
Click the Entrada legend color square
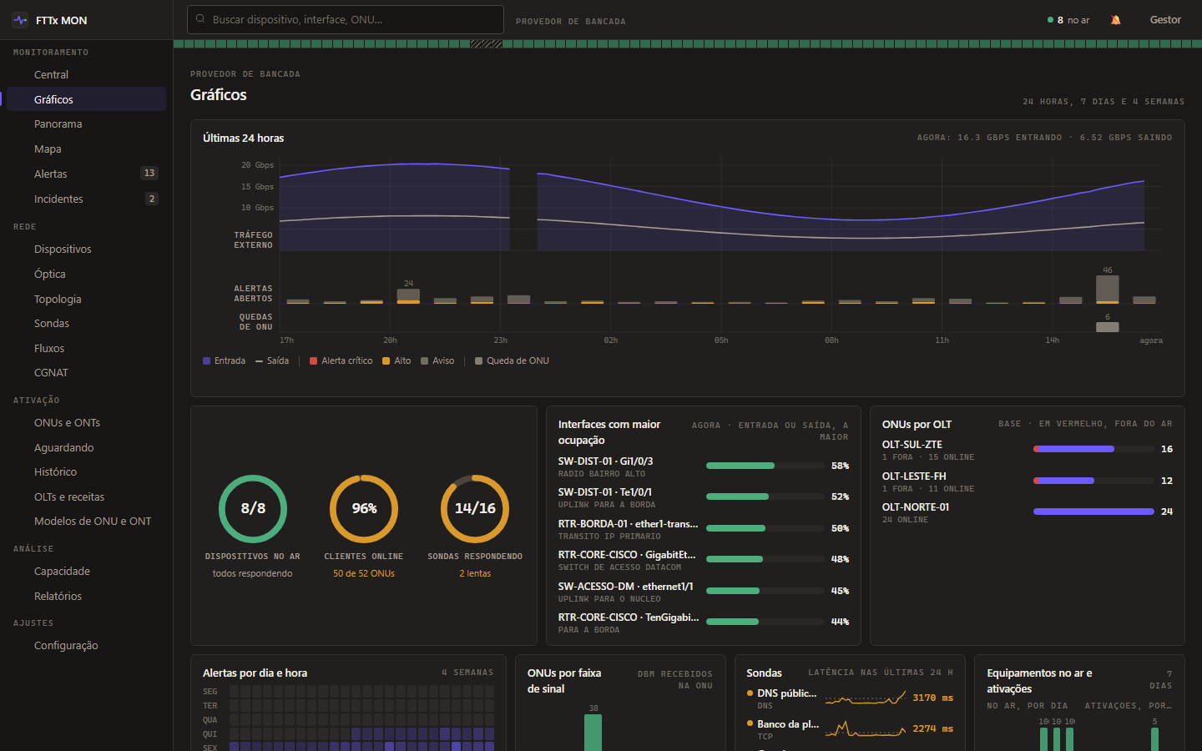point(206,361)
